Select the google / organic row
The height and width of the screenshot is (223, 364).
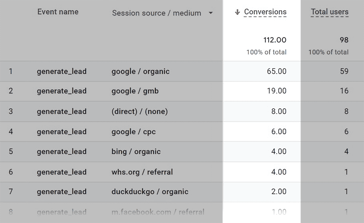140,71
